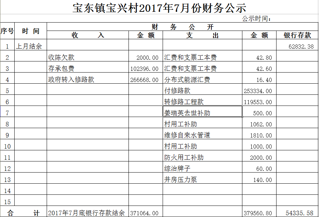The width and height of the screenshot is (319, 217).
Task: Click the 42.80 expense amount
Action: click(259, 56)
